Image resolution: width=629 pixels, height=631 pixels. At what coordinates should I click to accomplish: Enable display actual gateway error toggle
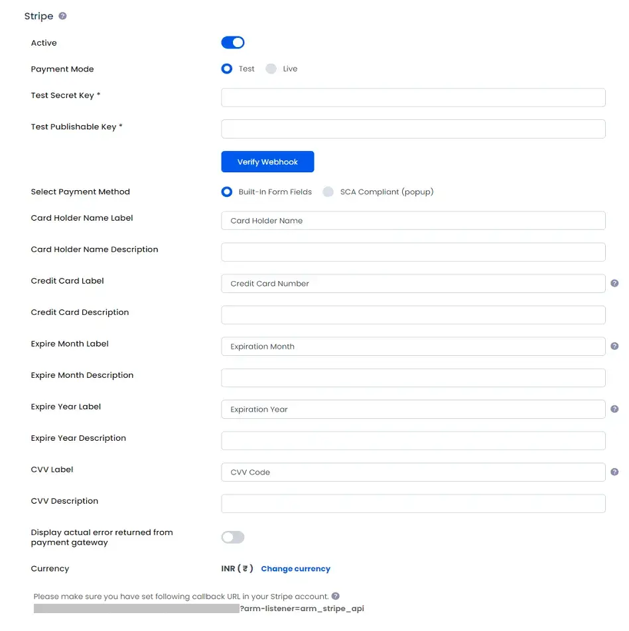(x=233, y=537)
